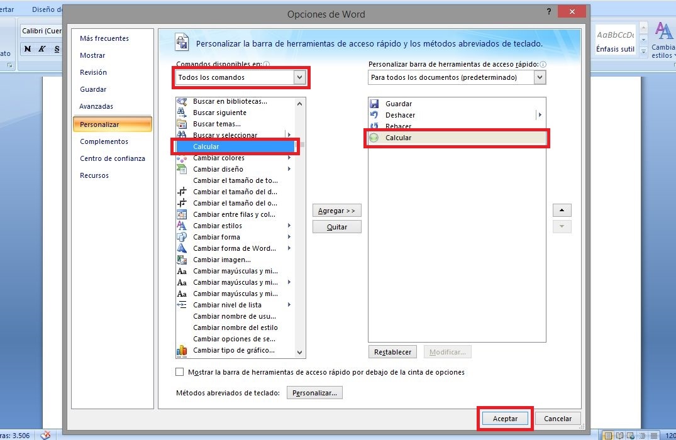Image resolution: width=676 pixels, height=440 pixels.
Task: Click the Cambiar colores palette icon
Action: coord(182,158)
